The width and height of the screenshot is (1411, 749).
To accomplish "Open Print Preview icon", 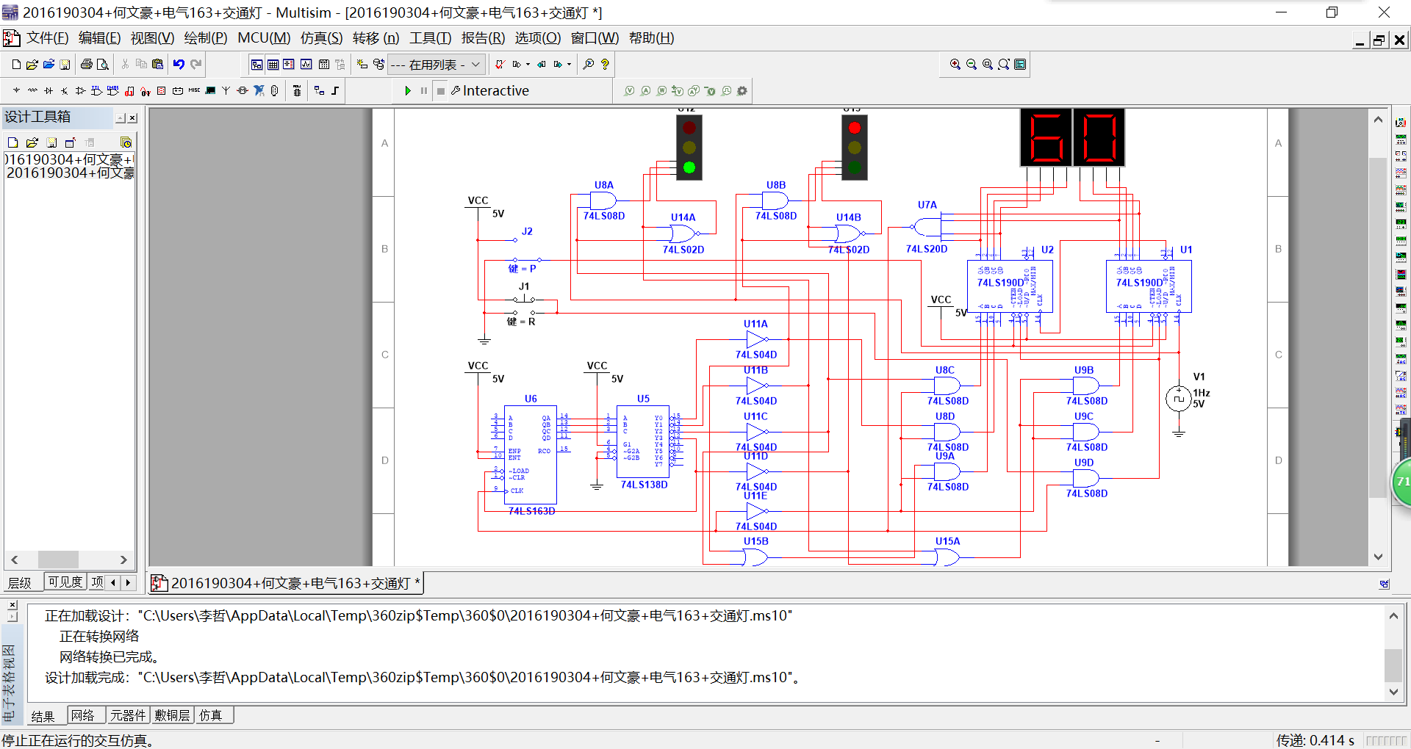I will tap(103, 65).
